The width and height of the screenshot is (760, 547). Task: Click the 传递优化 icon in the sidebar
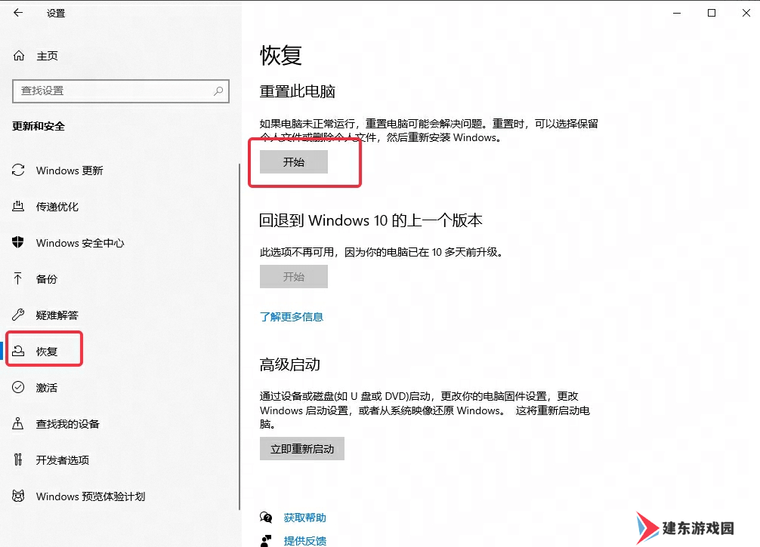coord(18,207)
